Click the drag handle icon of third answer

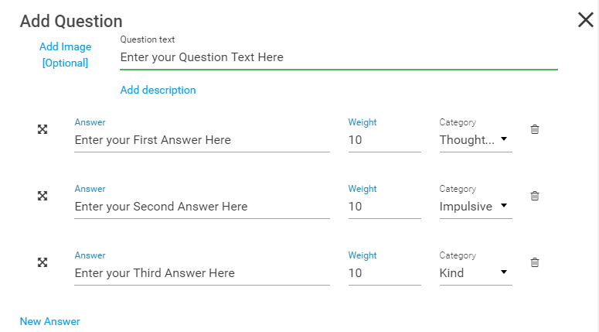point(43,262)
